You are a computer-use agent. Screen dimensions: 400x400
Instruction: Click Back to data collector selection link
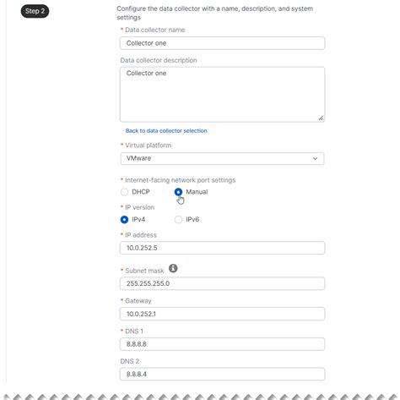[x=166, y=131]
